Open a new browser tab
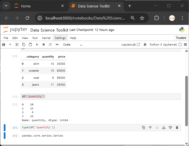The width and height of the screenshot is (189, 146). [x=130, y=6]
